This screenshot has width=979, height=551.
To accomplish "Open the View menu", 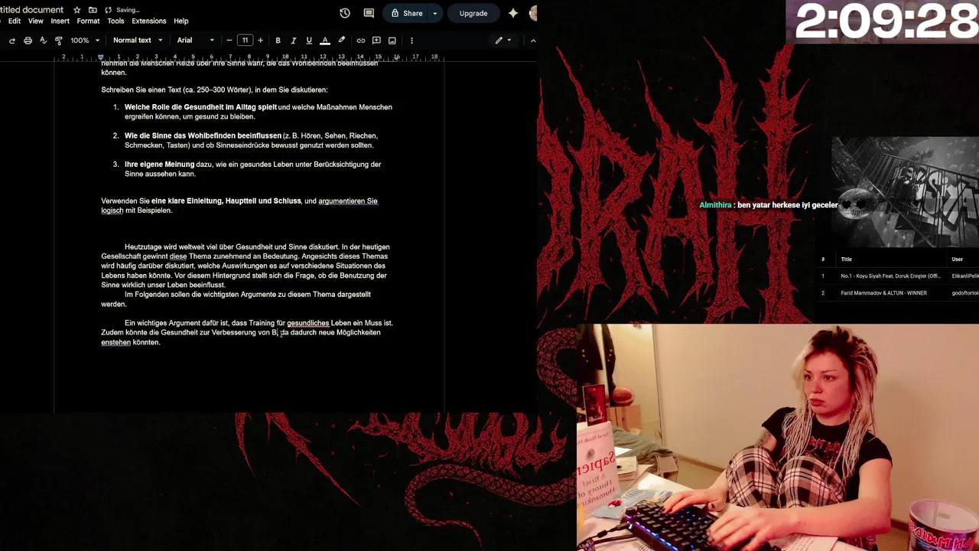I will pyautogui.click(x=36, y=21).
